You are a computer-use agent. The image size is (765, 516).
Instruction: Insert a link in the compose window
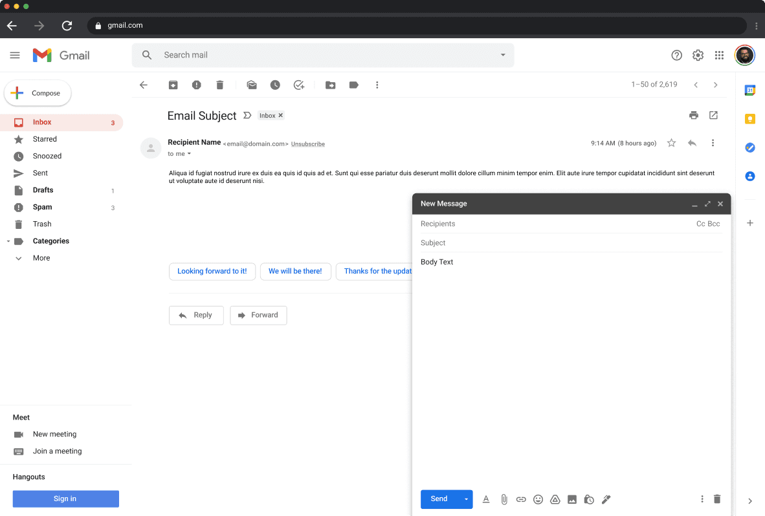[x=521, y=499]
